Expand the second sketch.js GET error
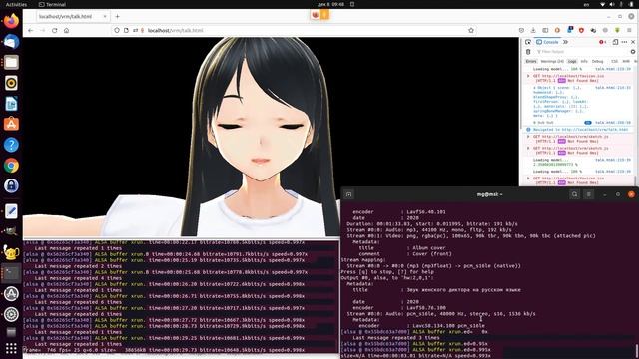 pos(528,149)
